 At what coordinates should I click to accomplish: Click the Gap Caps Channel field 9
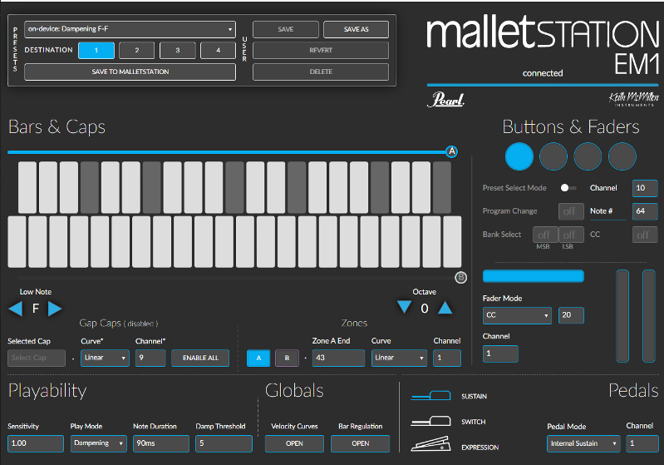150,358
